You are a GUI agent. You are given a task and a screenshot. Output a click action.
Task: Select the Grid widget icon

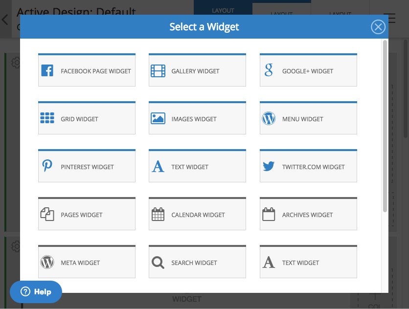pyautogui.click(x=47, y=118)
